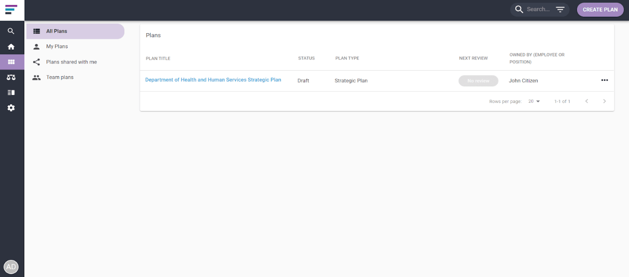Screen dimensions: 629x277
Task: Click the Search input field
Action: 539,10
